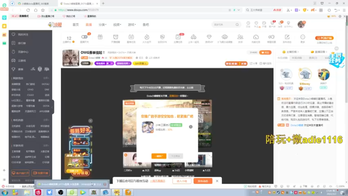Open NetEase Music icon in taskbar

38,192
